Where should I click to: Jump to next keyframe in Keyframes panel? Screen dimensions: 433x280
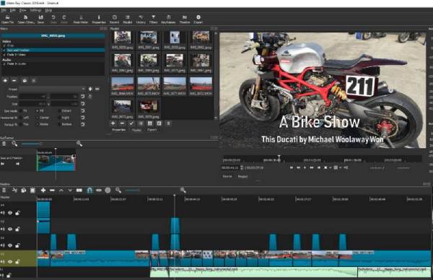17,164
